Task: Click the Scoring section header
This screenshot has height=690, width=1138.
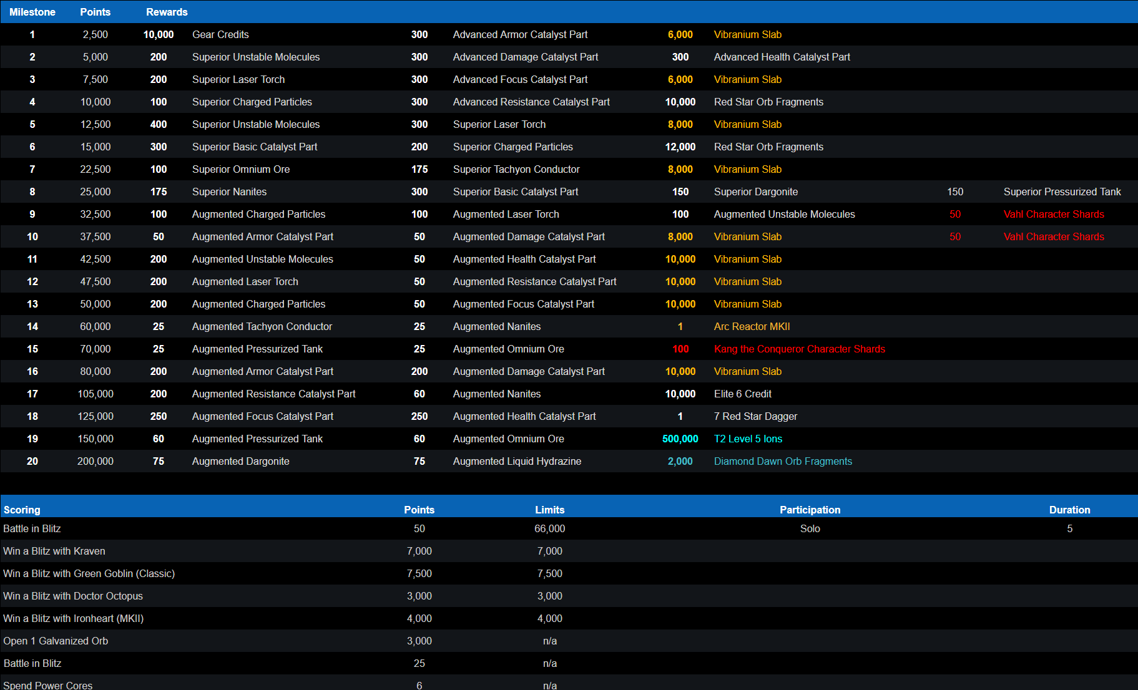Action: [22, 510]
